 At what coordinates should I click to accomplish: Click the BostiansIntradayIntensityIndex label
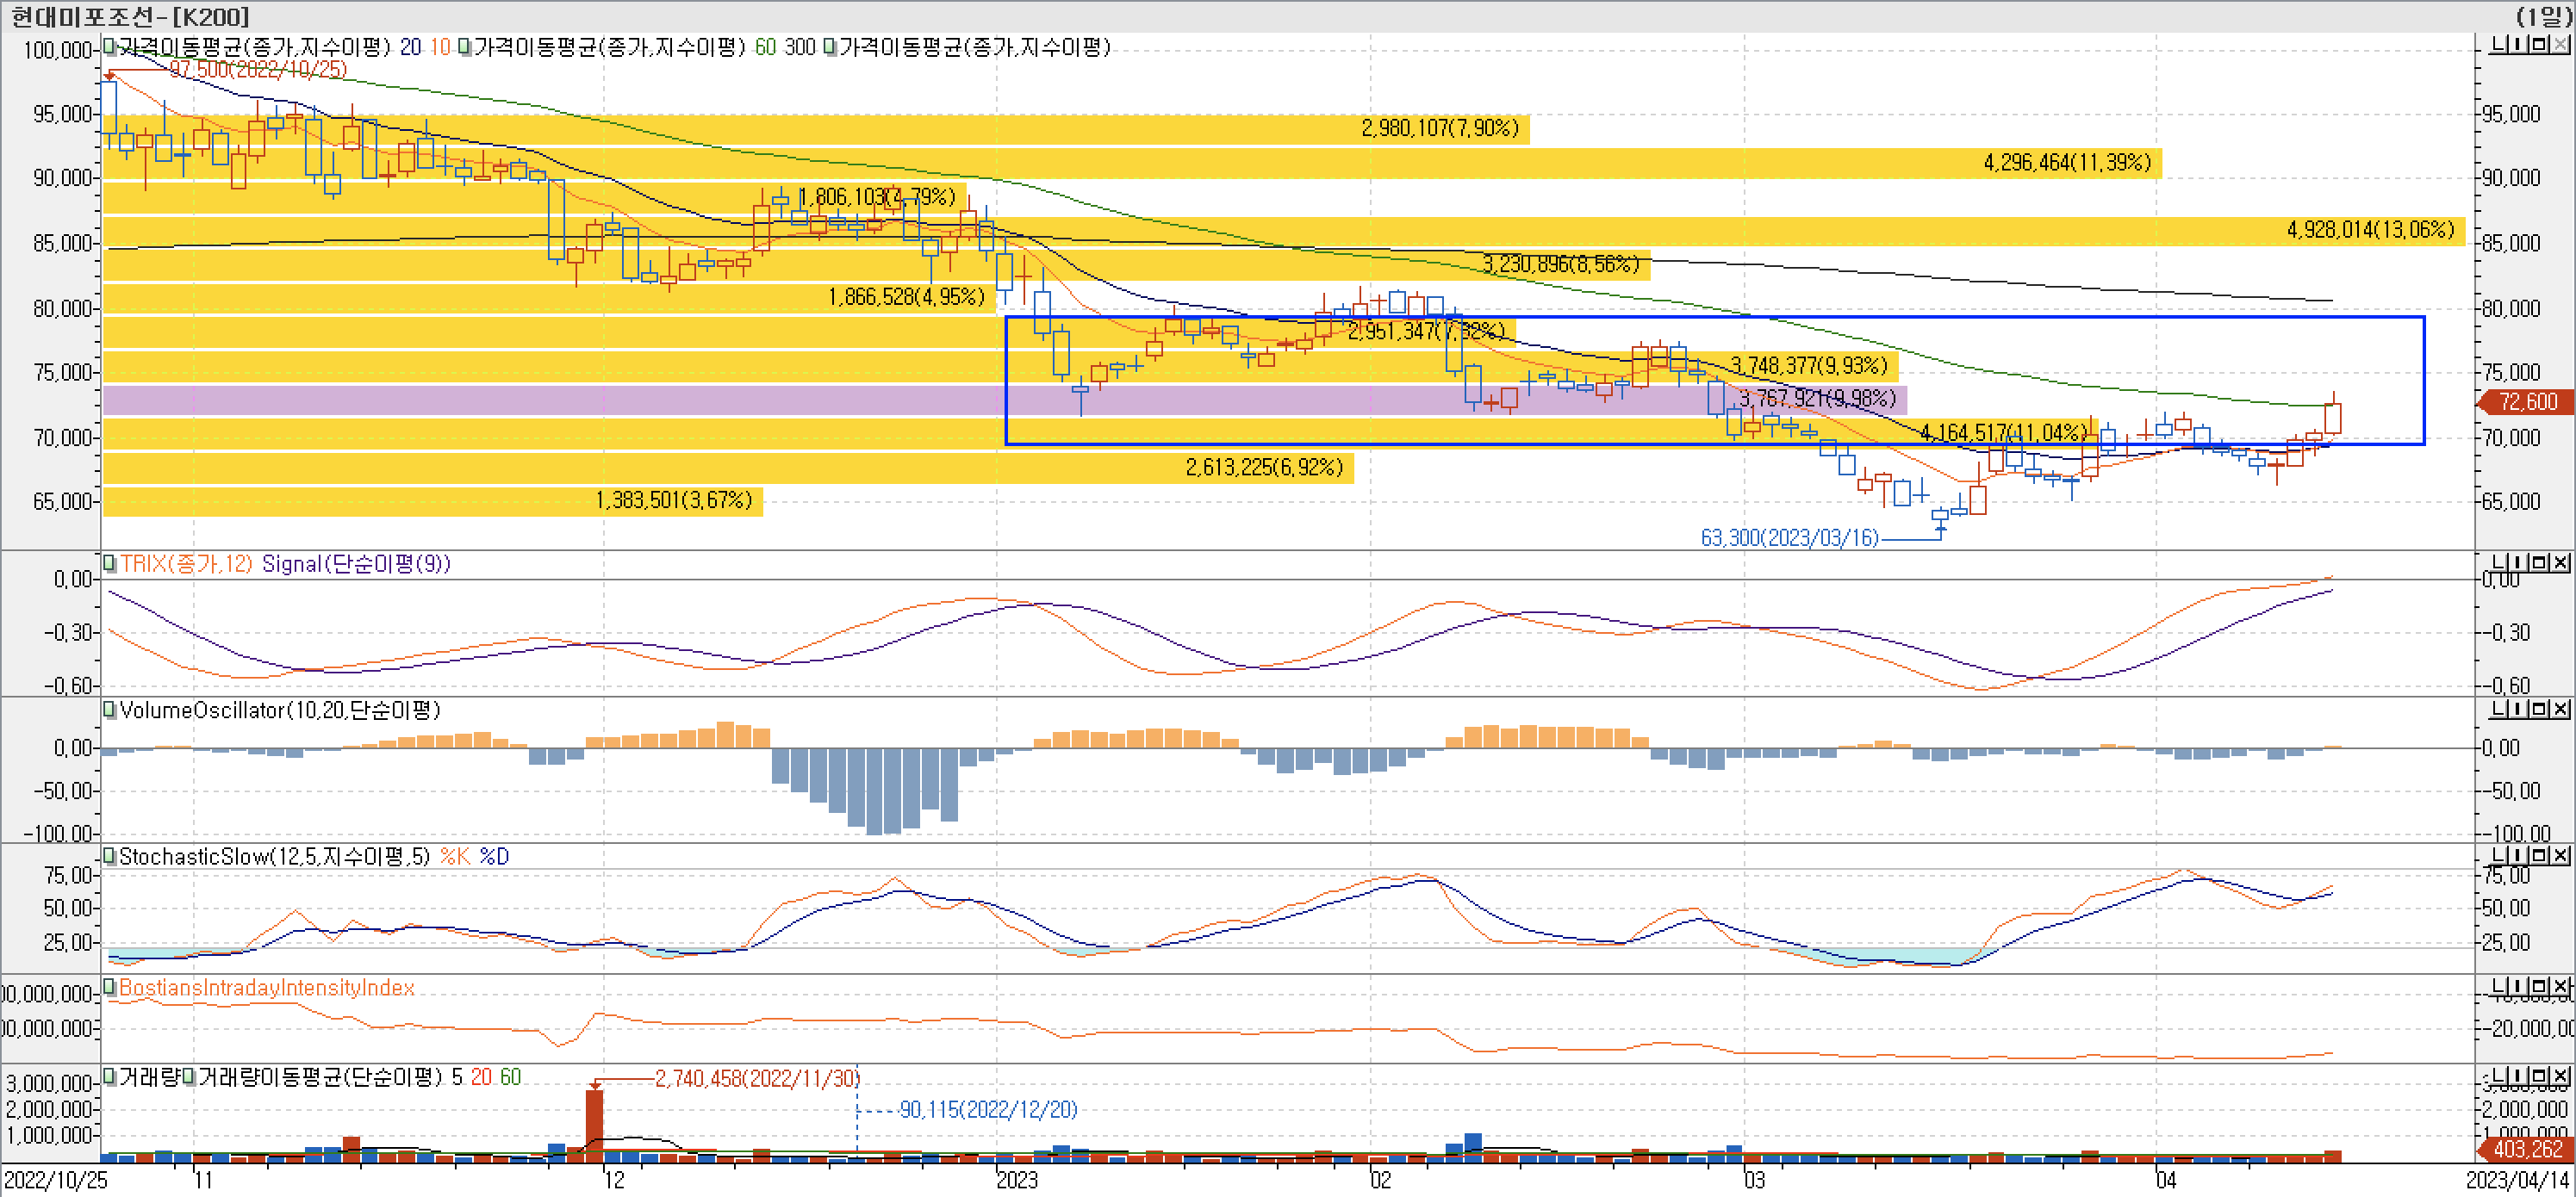point(266,989)
